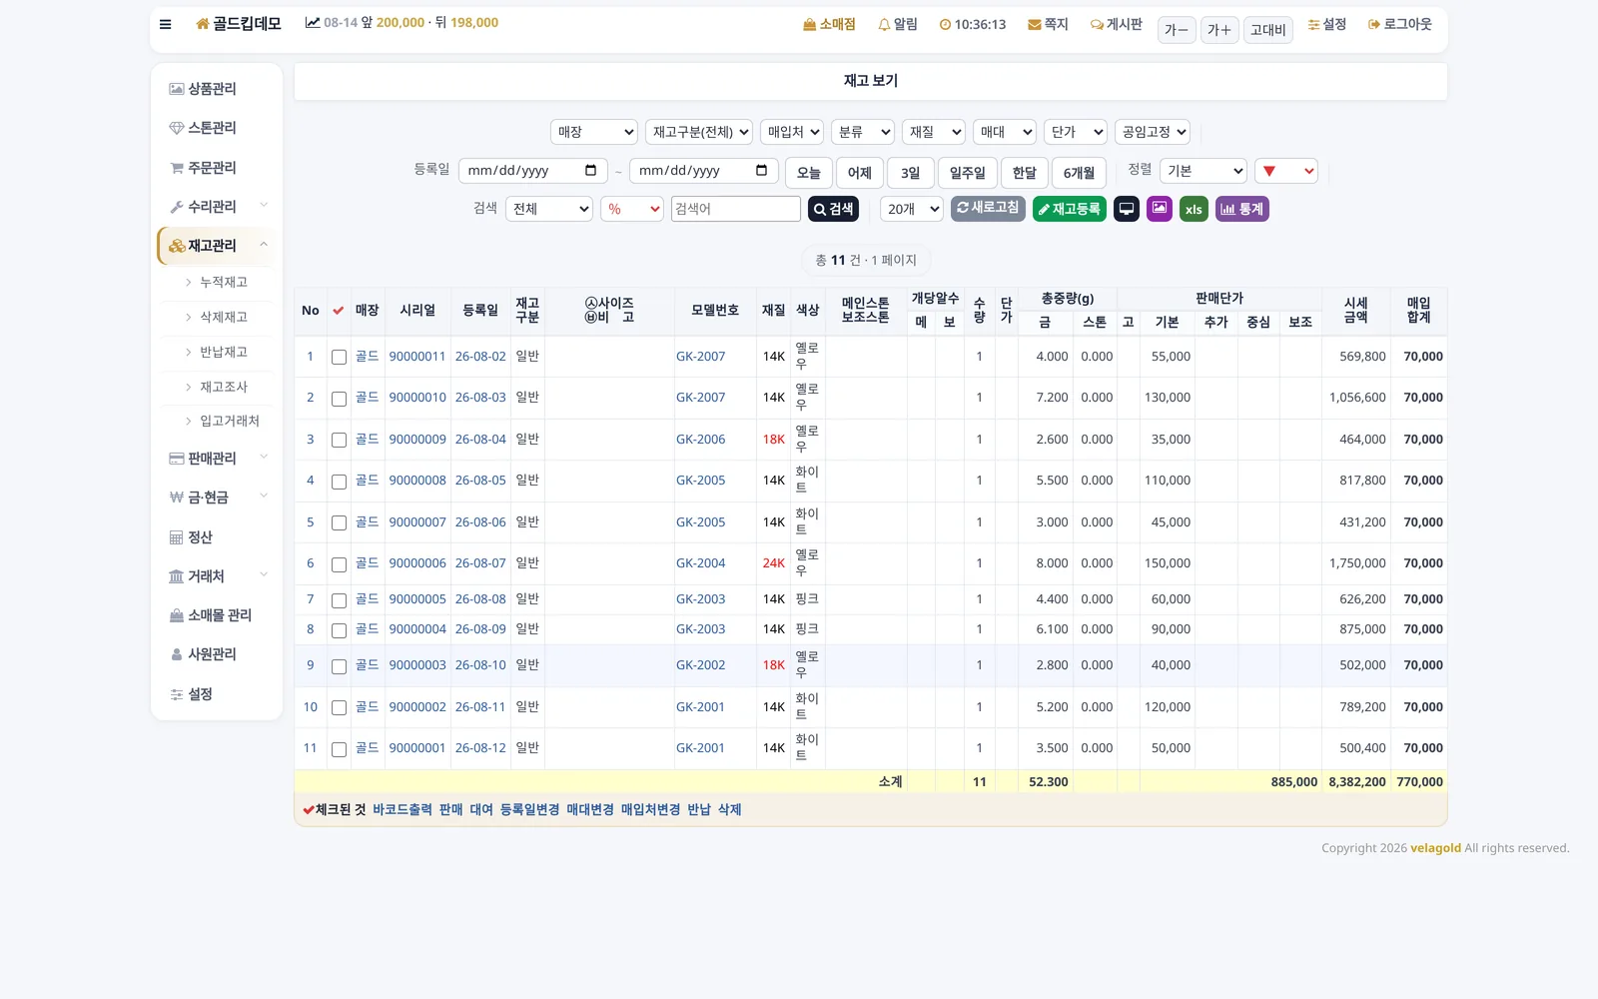
Task: Open the 골드킵데모 home logo
Action: point(239,24)
